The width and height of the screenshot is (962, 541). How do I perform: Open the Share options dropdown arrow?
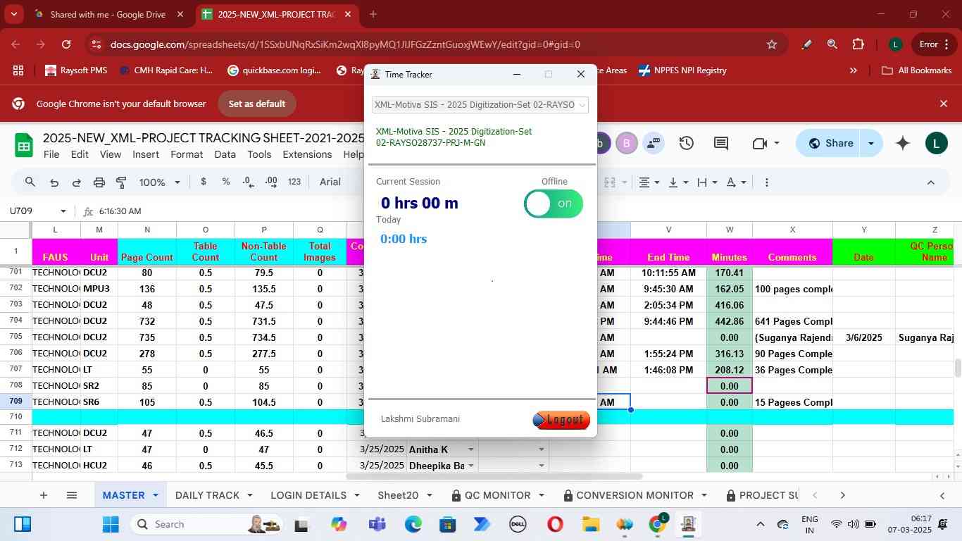pyautogui.click(x=871, y=144)
